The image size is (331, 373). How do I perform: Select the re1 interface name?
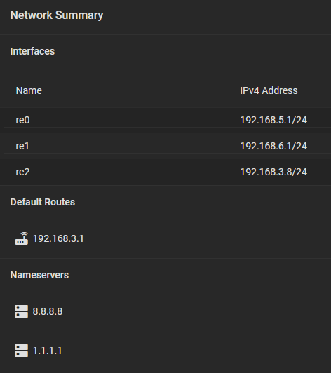(x=22, y=146)
